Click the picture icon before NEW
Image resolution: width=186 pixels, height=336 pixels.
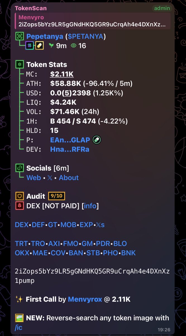click(19, 318)
